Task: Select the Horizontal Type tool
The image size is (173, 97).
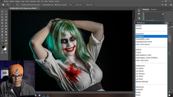Action: point(2,38)
